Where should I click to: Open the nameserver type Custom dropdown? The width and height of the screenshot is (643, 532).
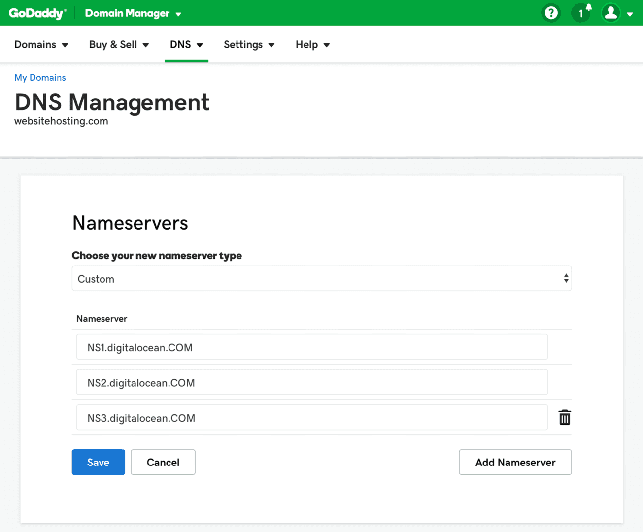tap(321, 279)
